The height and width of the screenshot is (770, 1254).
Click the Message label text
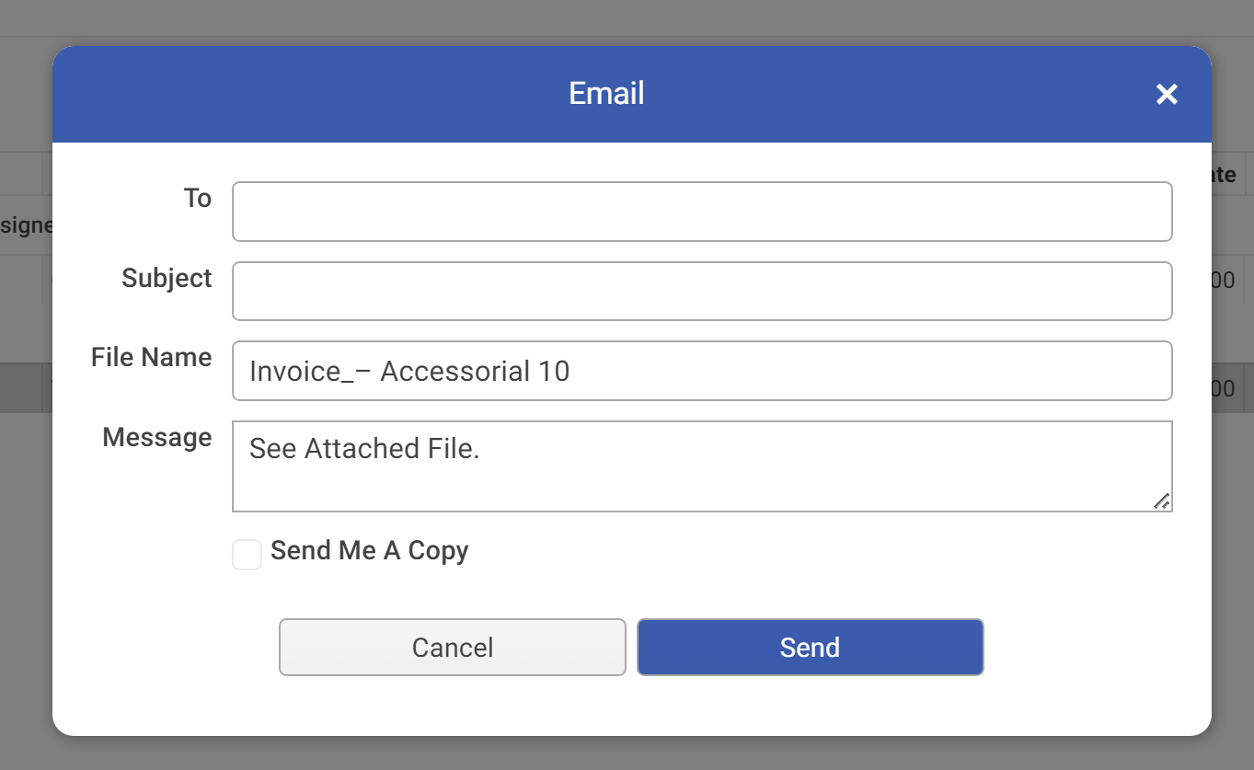[156, 438]
